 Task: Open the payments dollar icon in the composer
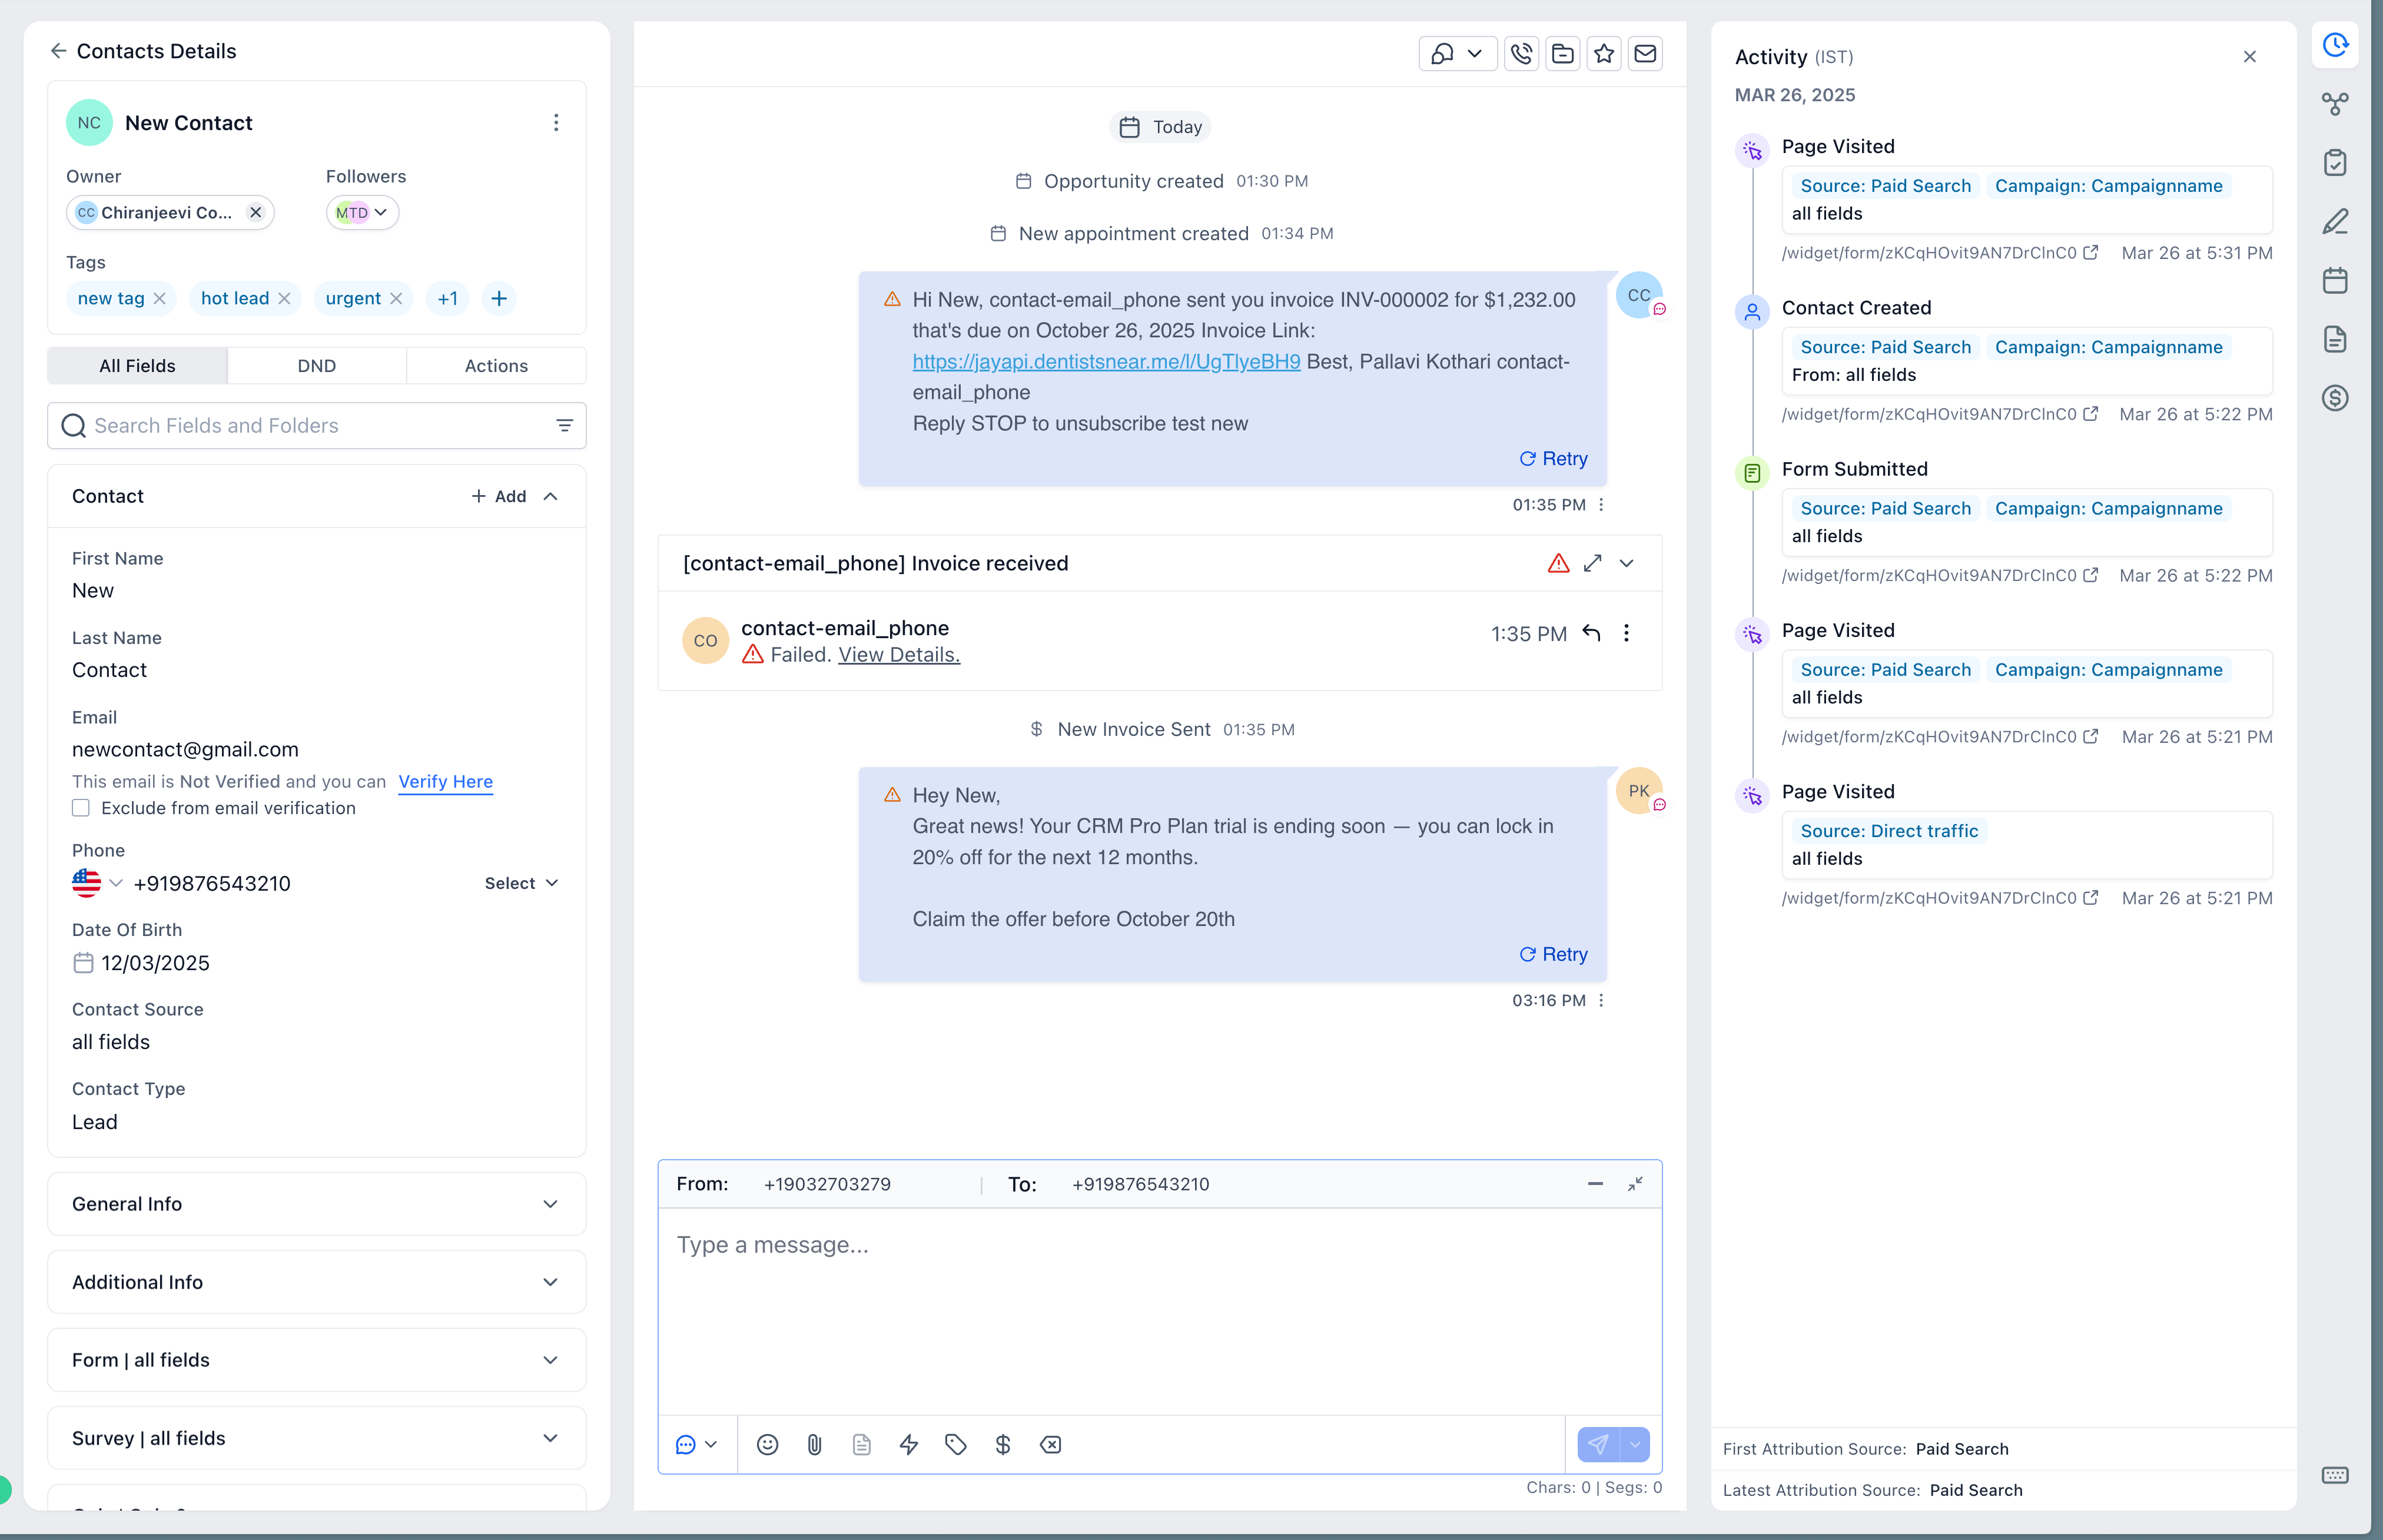pyautogui.click(x=1003, y=1444)
